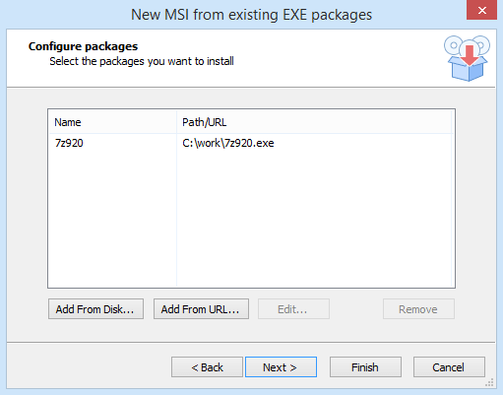Sort by the Path/URL column header

pos(314,122)
